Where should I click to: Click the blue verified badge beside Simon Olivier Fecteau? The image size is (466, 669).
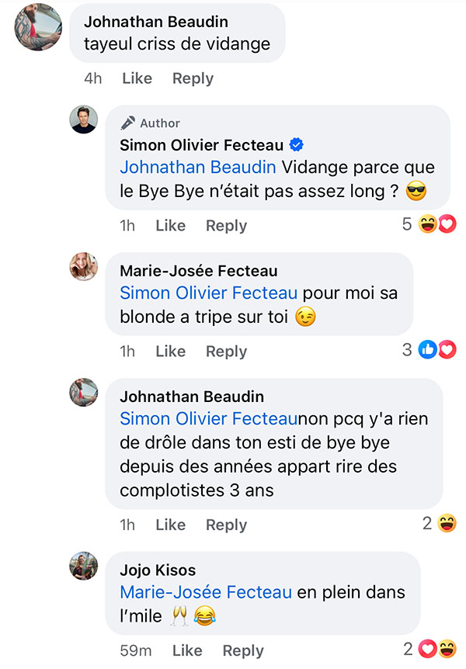(x=297, y=145)
